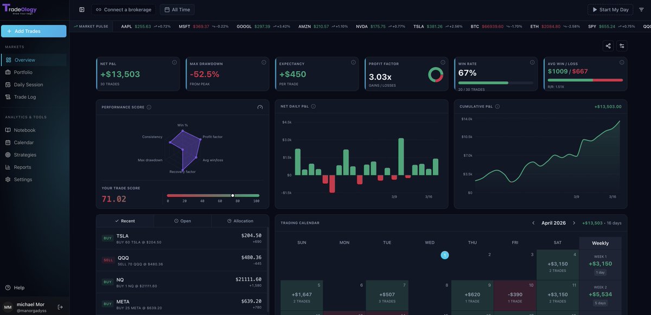The image size is (651, 315).
Task: Click the logout icon beside michael Mor
Action: click(60, 307)
